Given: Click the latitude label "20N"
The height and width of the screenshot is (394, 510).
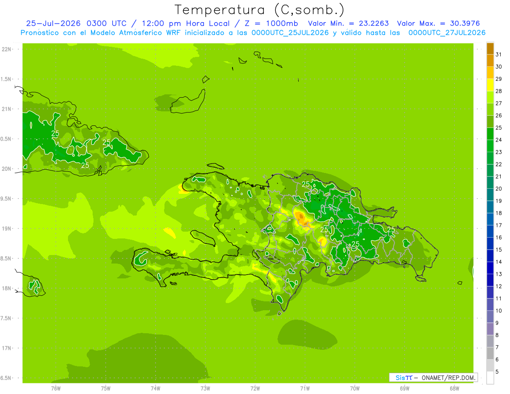Looking at the screenshot, I should pos(6,169).
